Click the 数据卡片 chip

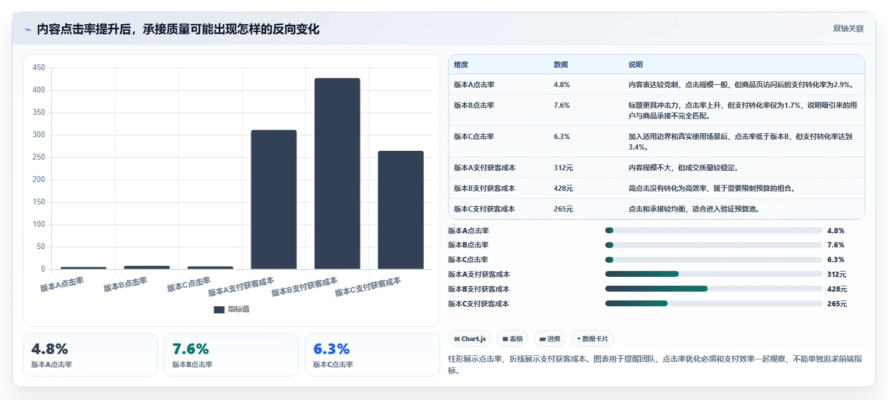pyautogui.click(x=593, y=339)
